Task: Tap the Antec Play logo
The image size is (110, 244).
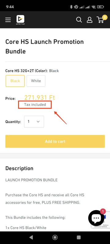Action: coord(20,20)
